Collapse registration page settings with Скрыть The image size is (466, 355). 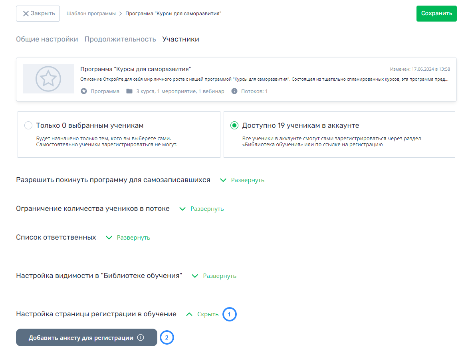tap(202, 314)
